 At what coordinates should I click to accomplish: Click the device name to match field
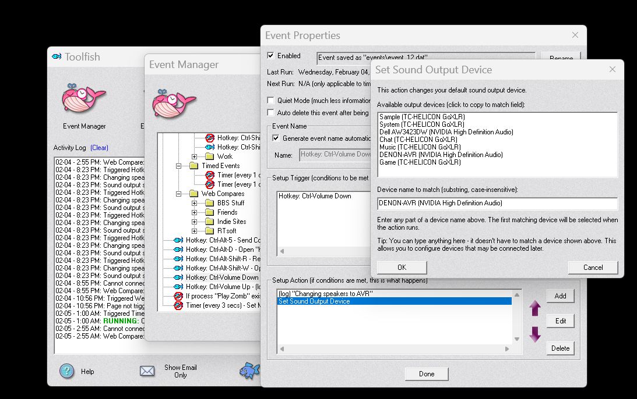pos(497,203)
